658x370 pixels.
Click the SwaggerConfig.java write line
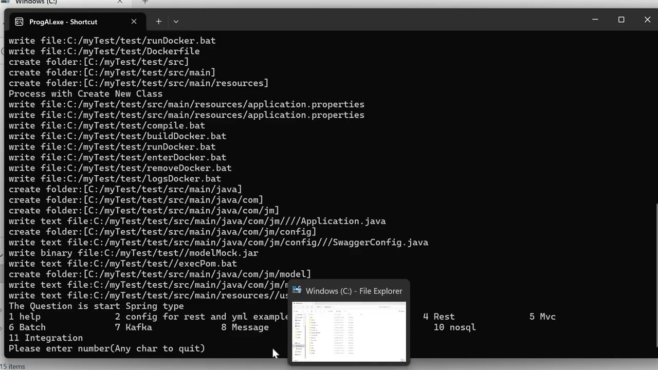coord(218,242)
